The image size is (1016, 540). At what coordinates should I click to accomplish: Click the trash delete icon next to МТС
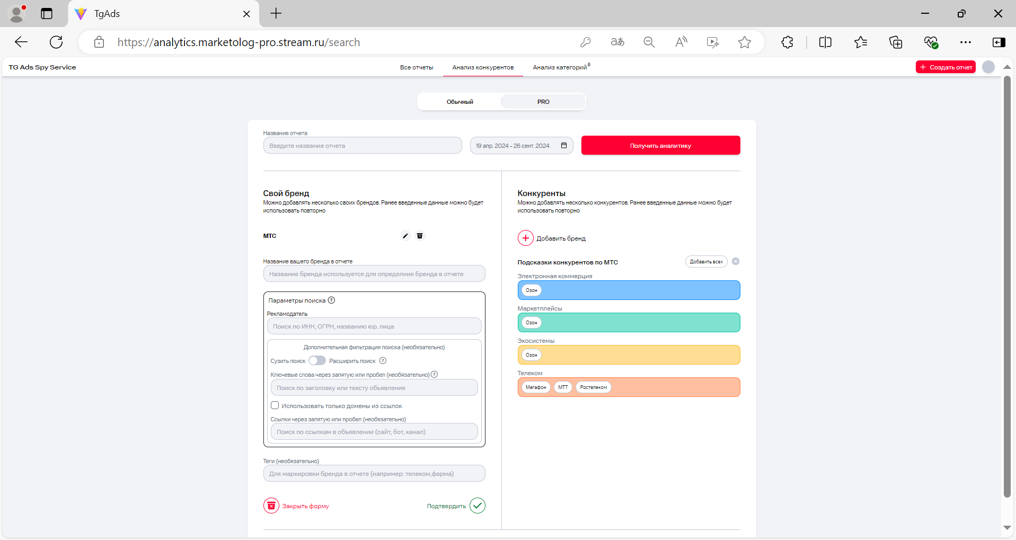click(420, 236)
